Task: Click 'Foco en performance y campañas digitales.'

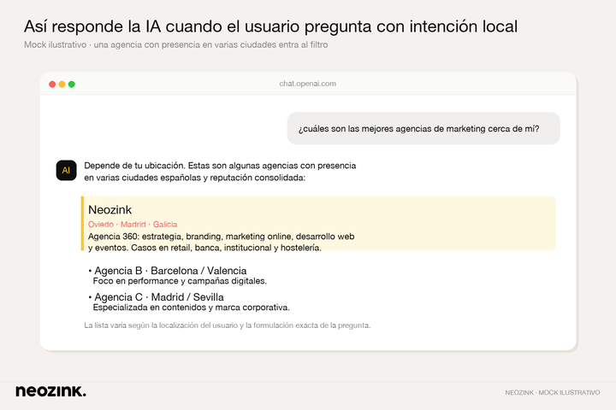Action: [180, 281]
